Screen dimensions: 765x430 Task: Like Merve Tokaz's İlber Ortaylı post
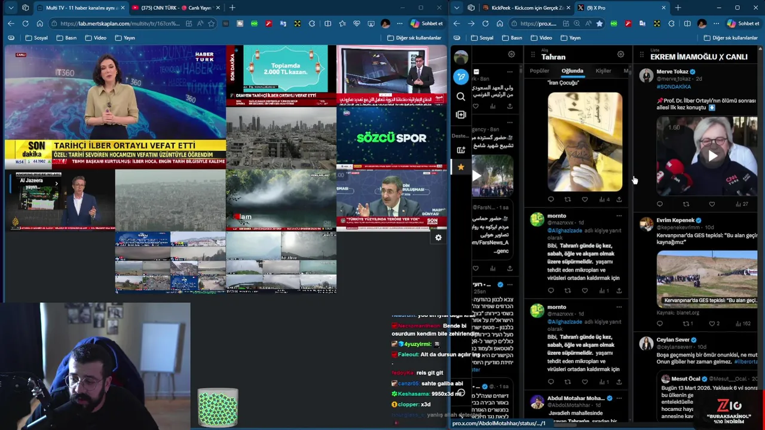[712, 204]
